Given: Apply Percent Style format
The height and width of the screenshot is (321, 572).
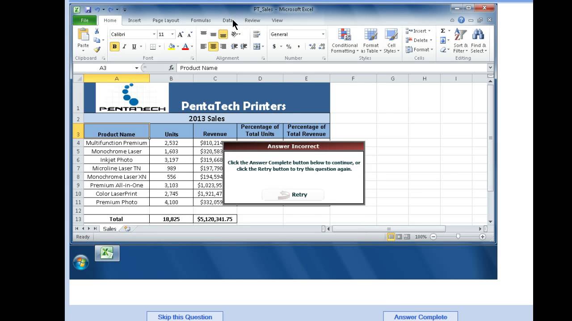Looking at the screenshot, I should tap(289, 46).
